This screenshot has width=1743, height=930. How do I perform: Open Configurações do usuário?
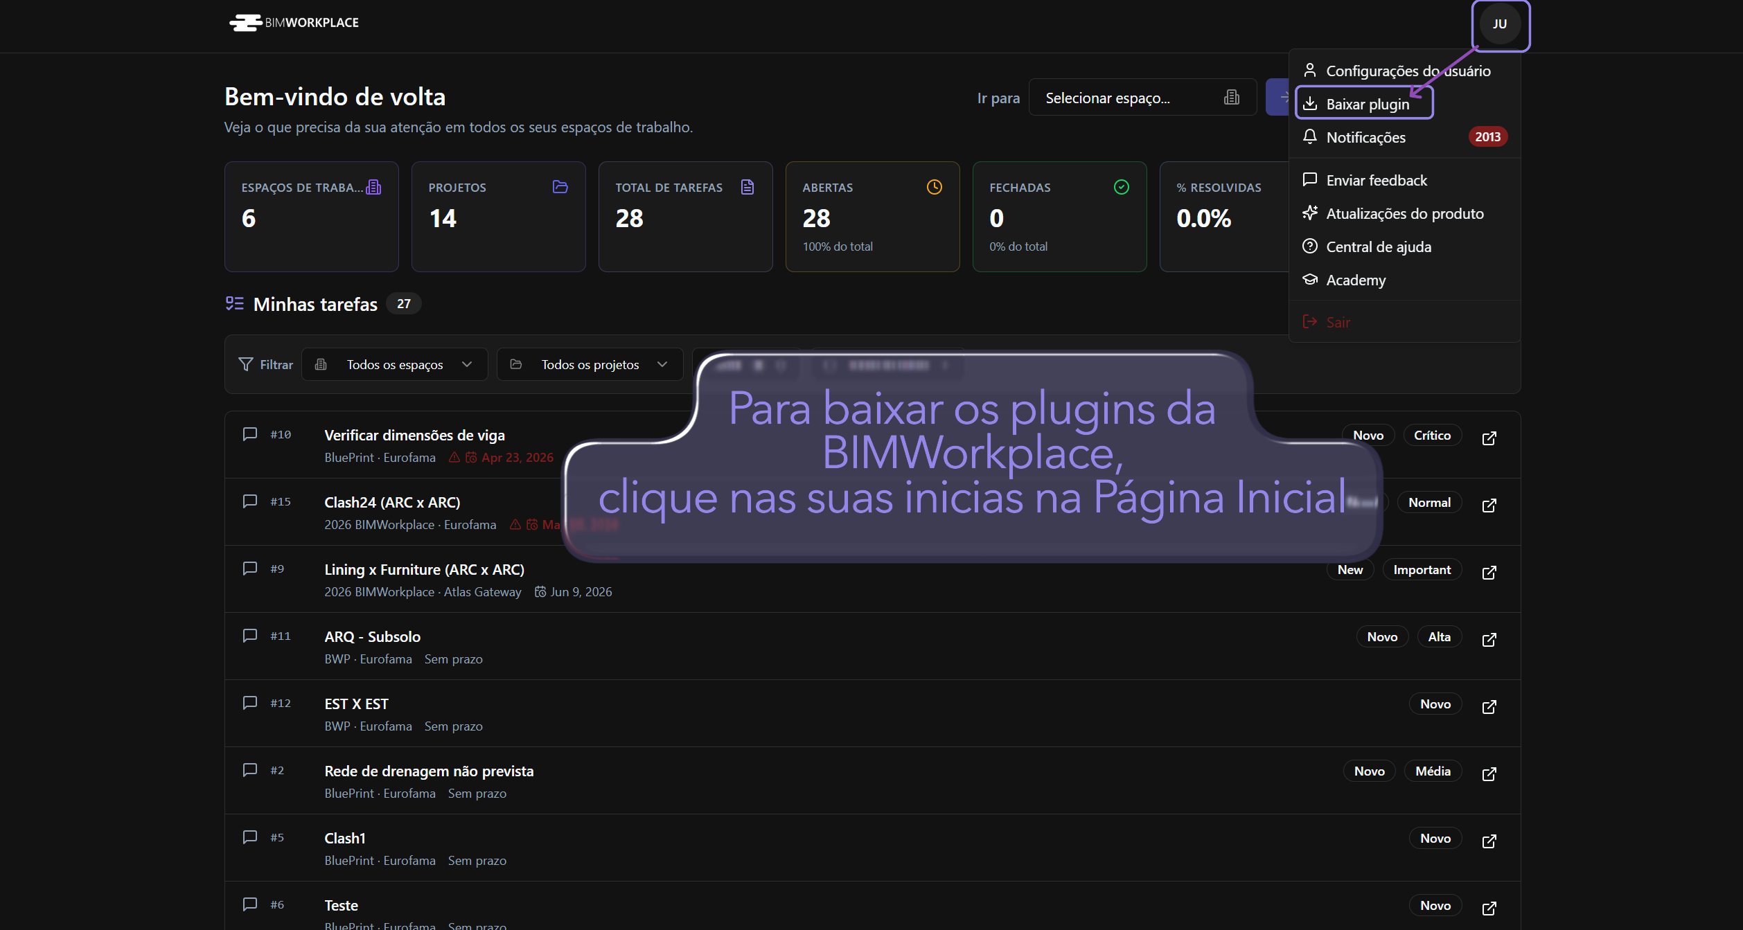[x=1404, y=71]
